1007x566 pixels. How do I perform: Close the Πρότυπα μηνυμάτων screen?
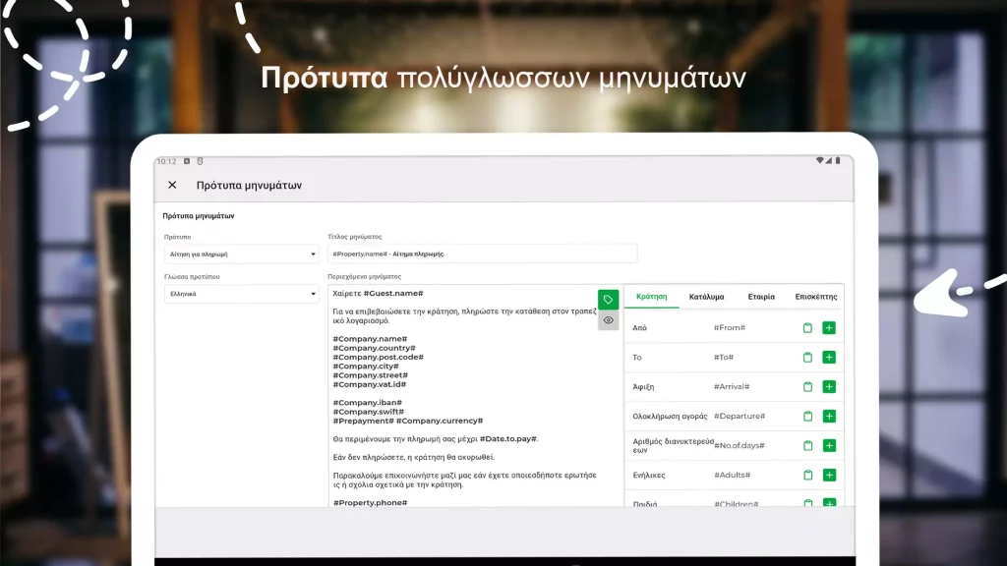[172, 185]
